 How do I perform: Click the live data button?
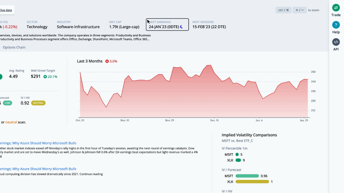point(6,10)
